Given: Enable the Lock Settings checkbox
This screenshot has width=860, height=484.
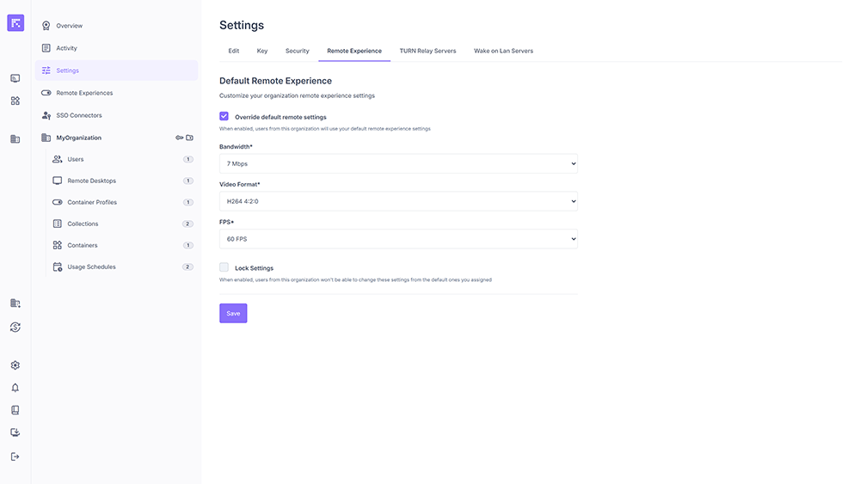Looking at the screenshot, I should (224, 267).
